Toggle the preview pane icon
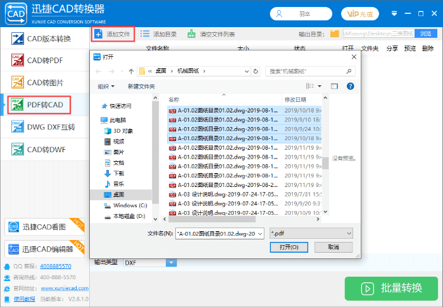The image size is (443, 307). coord(334,86)
